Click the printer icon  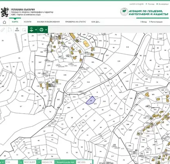click(41, 30)
